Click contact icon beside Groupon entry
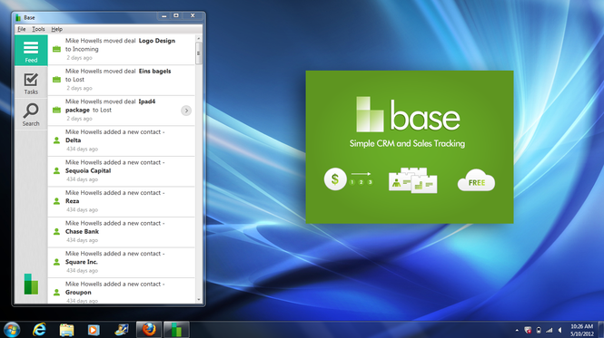The width and height of the screenshot is (604, 338). [x=56, y=293]
